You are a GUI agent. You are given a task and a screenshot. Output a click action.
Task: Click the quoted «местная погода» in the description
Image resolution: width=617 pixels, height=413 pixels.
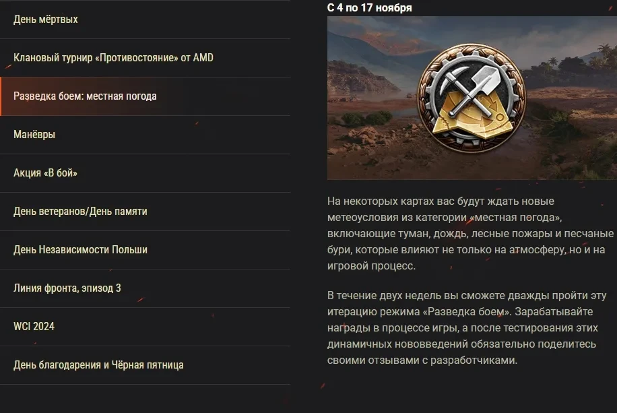click(515, 218)
